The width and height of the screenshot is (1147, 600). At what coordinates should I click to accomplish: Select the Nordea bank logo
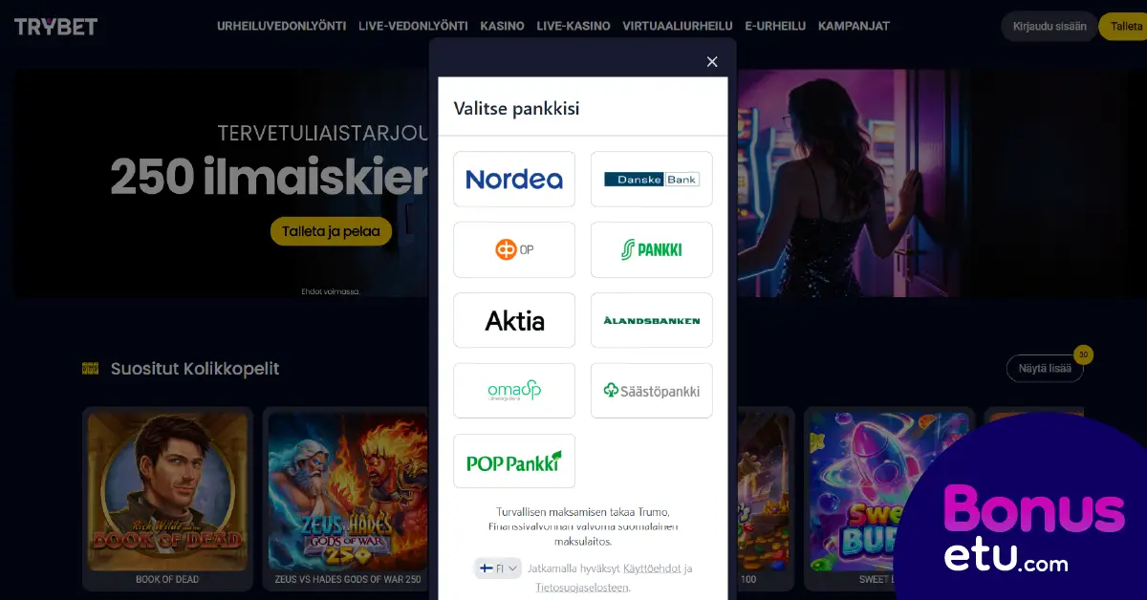pos(514,179)
